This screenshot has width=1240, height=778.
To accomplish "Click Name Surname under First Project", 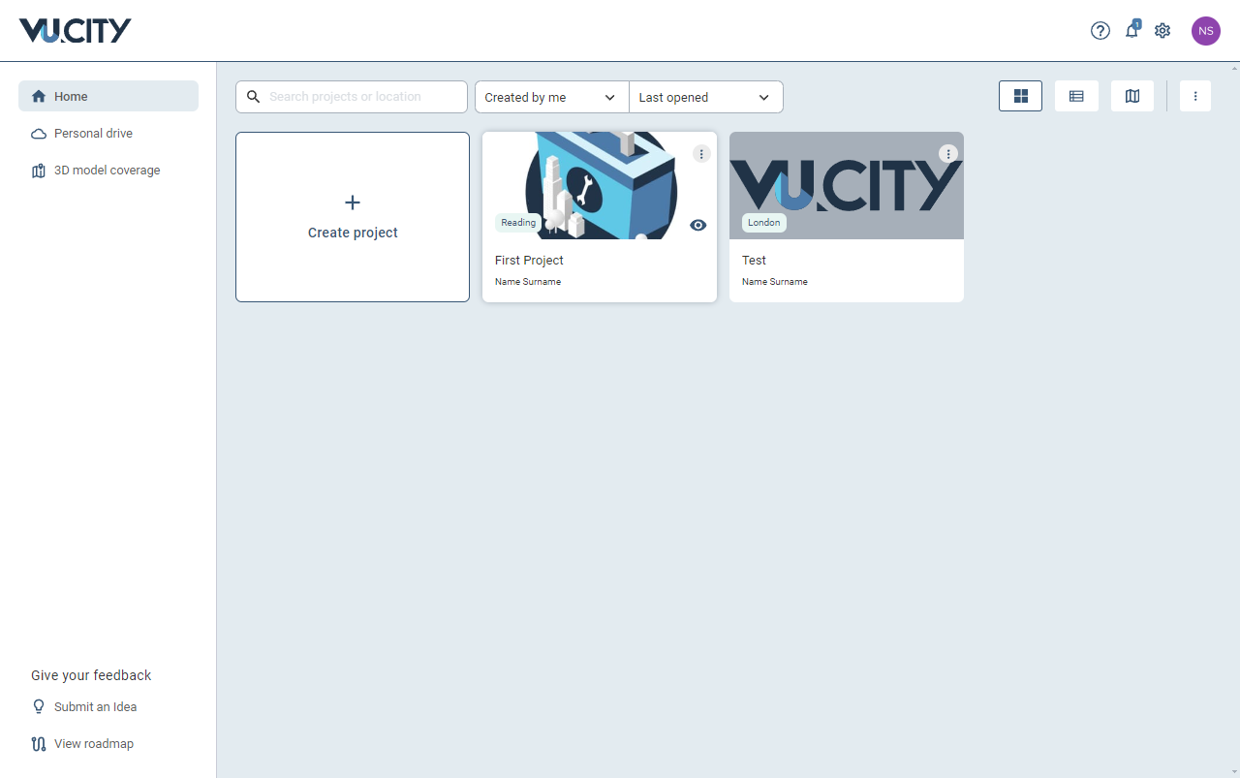I will coord(528,282).
